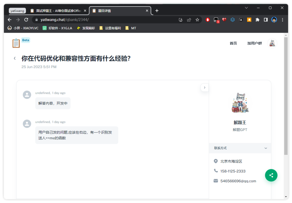Open a new browser tab
Viewport: 292px width, 203px height.
(x=157, y=11)
